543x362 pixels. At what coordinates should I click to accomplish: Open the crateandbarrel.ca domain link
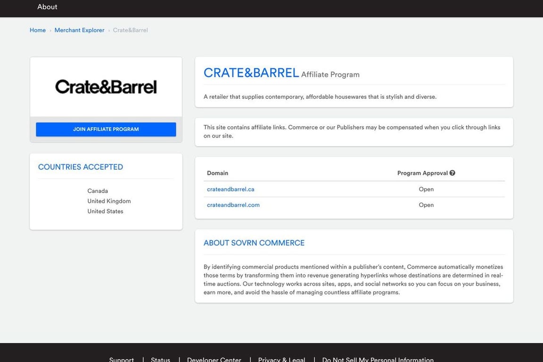[230, 189]
